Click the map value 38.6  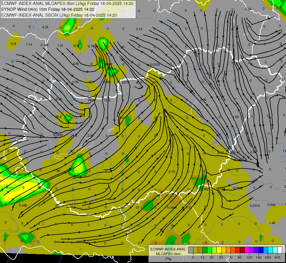point(58,117)
